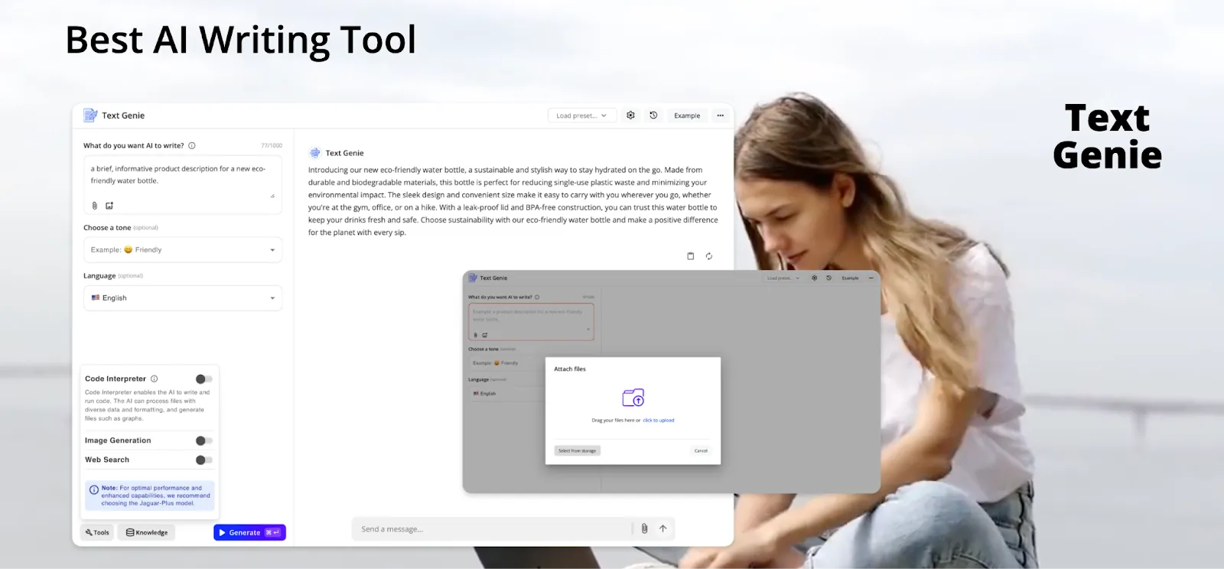Open the history icon in the dimmed background window

coord(828,278)
